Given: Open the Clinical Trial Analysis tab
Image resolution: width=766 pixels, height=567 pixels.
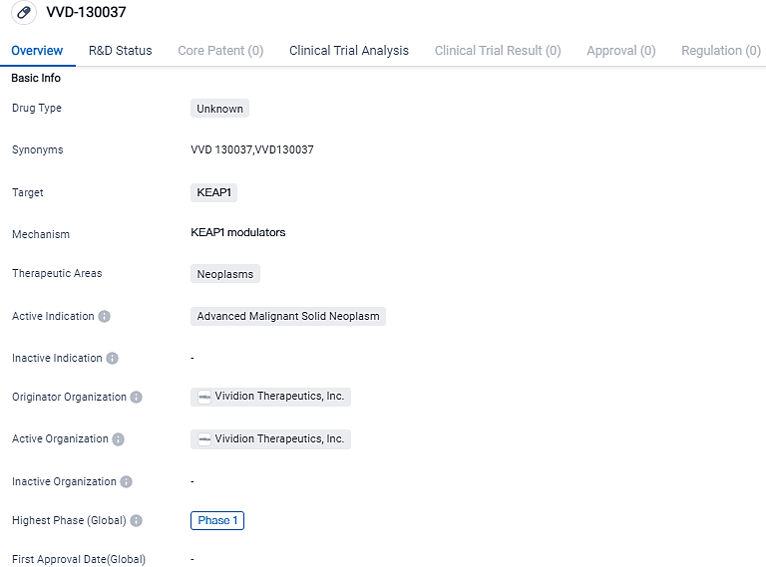Looking at the screenshot, I should coord(349,51).
